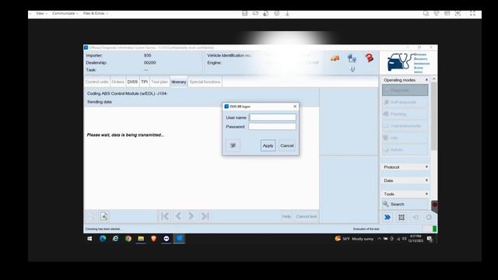
Task: Select Info operating mode
Action: pos(405,138)
